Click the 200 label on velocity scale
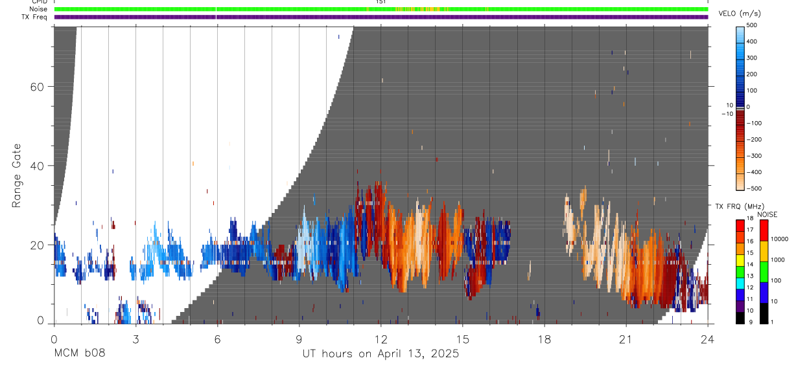 point(751,74)
